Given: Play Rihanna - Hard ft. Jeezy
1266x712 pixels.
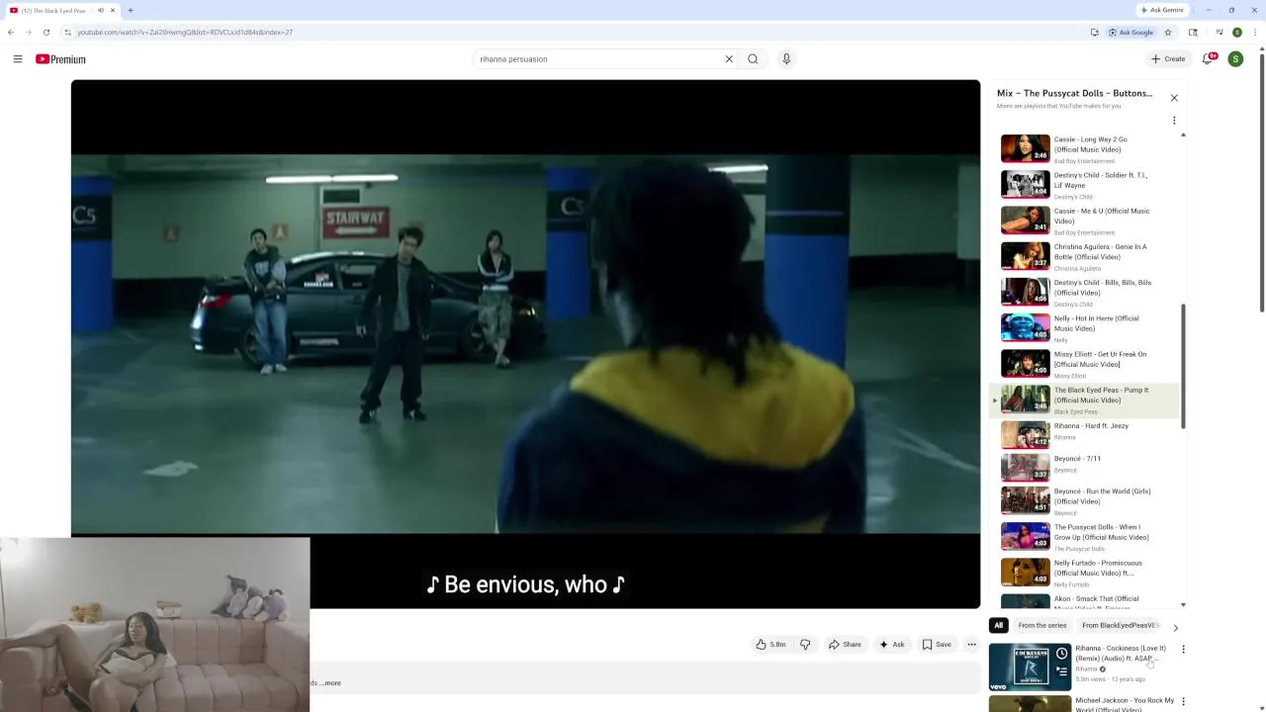Looking at the screenshot, I should coord(1086,434).
